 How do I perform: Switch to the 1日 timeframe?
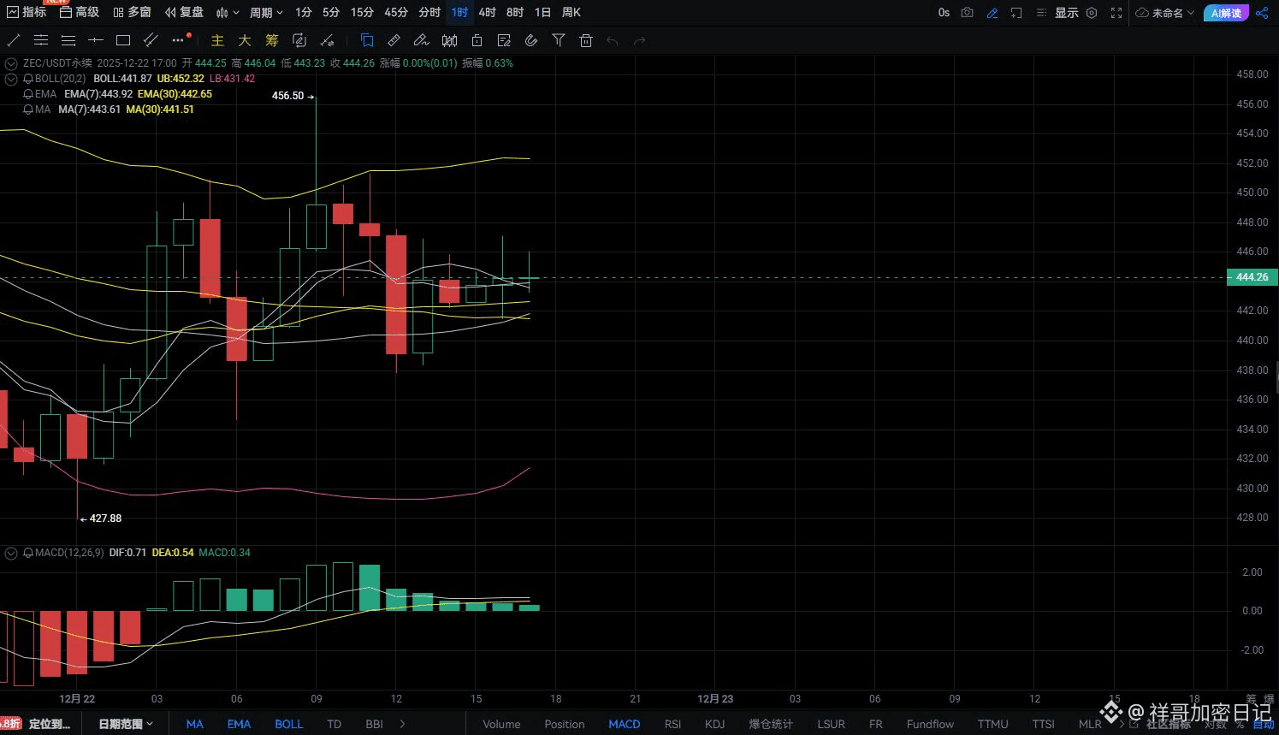(542, 13)
